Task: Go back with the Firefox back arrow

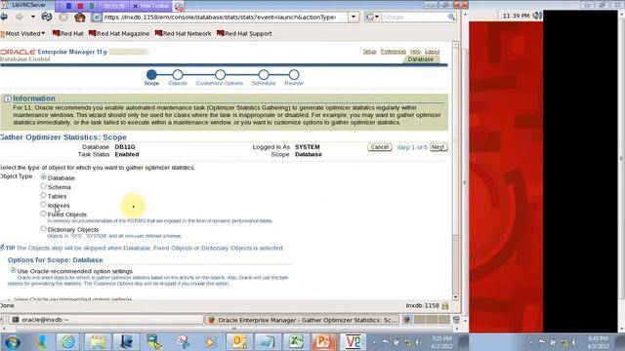Action: [x=4, y=18]
